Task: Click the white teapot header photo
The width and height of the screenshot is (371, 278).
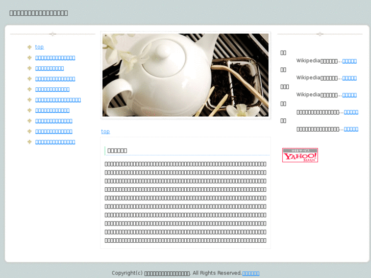Action: click(x=186, y=75)
